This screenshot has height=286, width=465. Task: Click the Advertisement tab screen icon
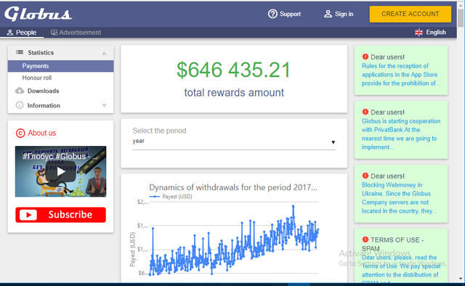point(54,33)
